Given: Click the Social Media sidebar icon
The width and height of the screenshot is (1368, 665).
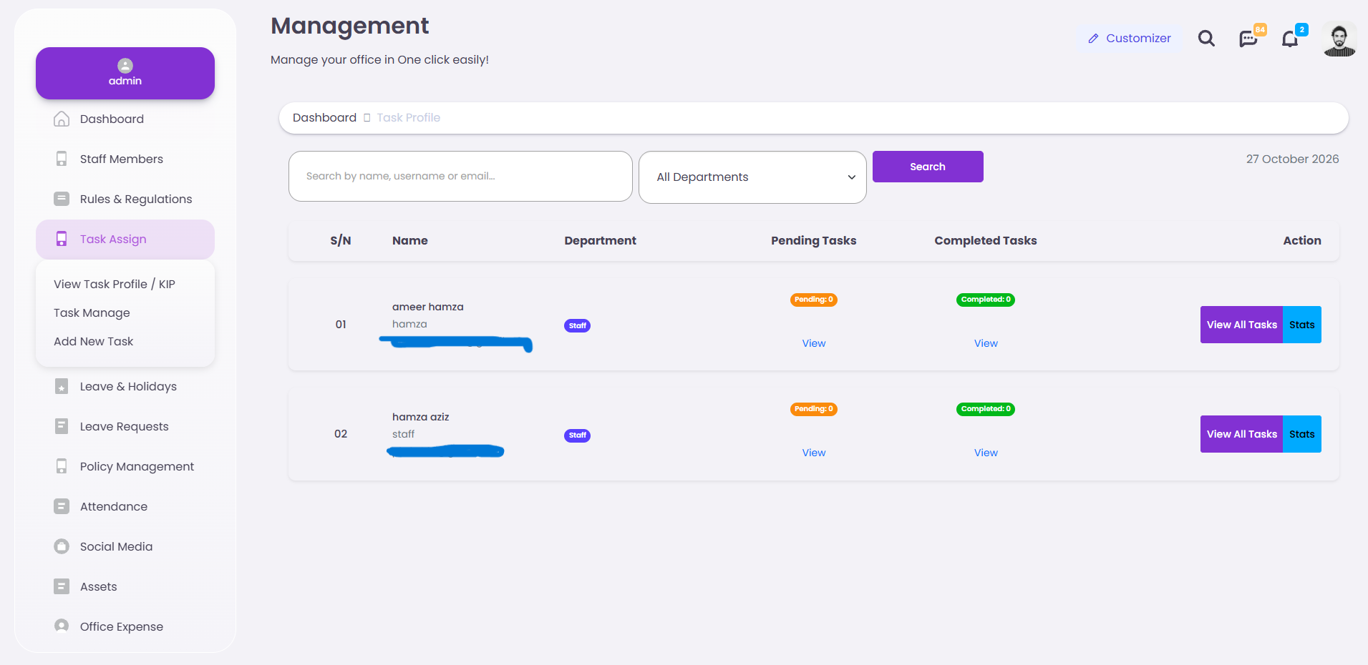Looking at the screenshot, I should click(x=62, y=546).
